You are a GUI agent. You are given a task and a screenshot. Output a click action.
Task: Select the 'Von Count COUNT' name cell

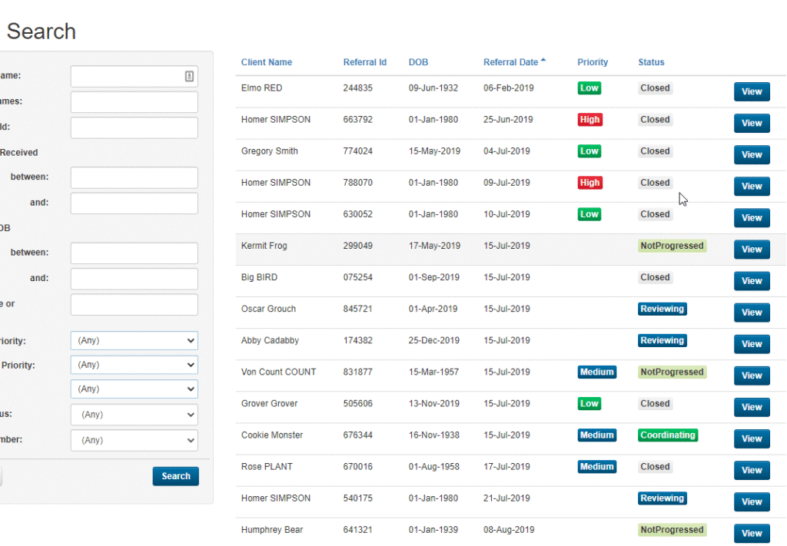tap(278, 372)
